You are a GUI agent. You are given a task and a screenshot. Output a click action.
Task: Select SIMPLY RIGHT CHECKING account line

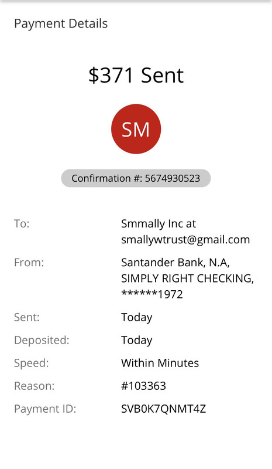pyautogui.click(x=188, y=278)
